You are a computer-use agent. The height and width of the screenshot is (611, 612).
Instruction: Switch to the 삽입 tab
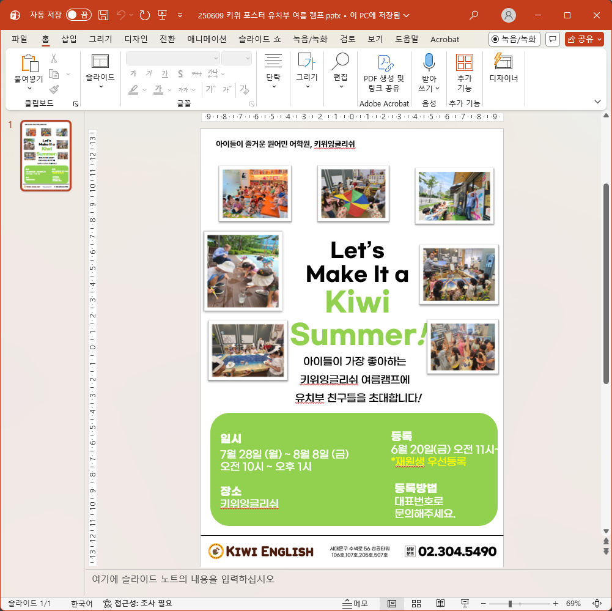(69, 39)
